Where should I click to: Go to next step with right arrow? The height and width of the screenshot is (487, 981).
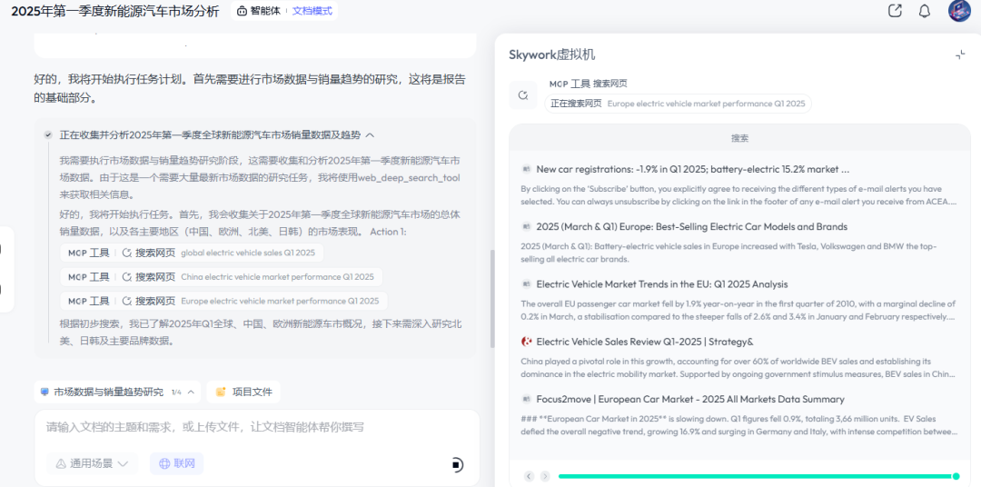tap(545, 476)
